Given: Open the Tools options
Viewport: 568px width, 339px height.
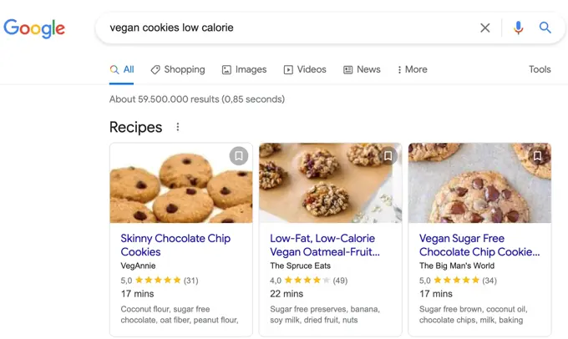Looking at the screenshot, I should point(540,69).
